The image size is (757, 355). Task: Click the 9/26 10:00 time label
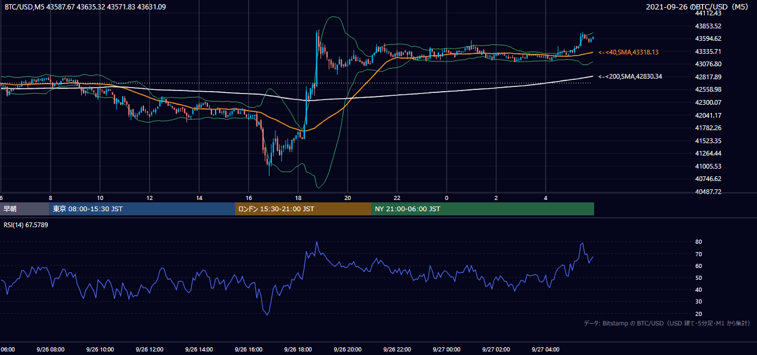(100, 350)
